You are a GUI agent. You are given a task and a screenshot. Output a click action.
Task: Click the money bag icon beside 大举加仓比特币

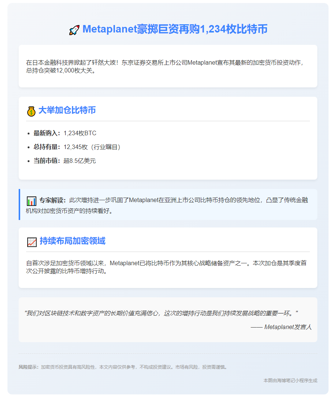tap(31, 111)
